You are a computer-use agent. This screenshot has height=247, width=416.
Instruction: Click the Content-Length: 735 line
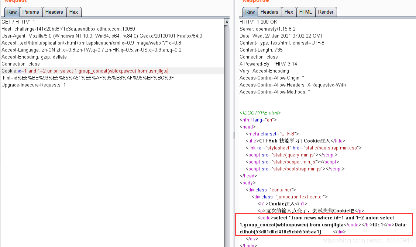click(x=261, y=50)
